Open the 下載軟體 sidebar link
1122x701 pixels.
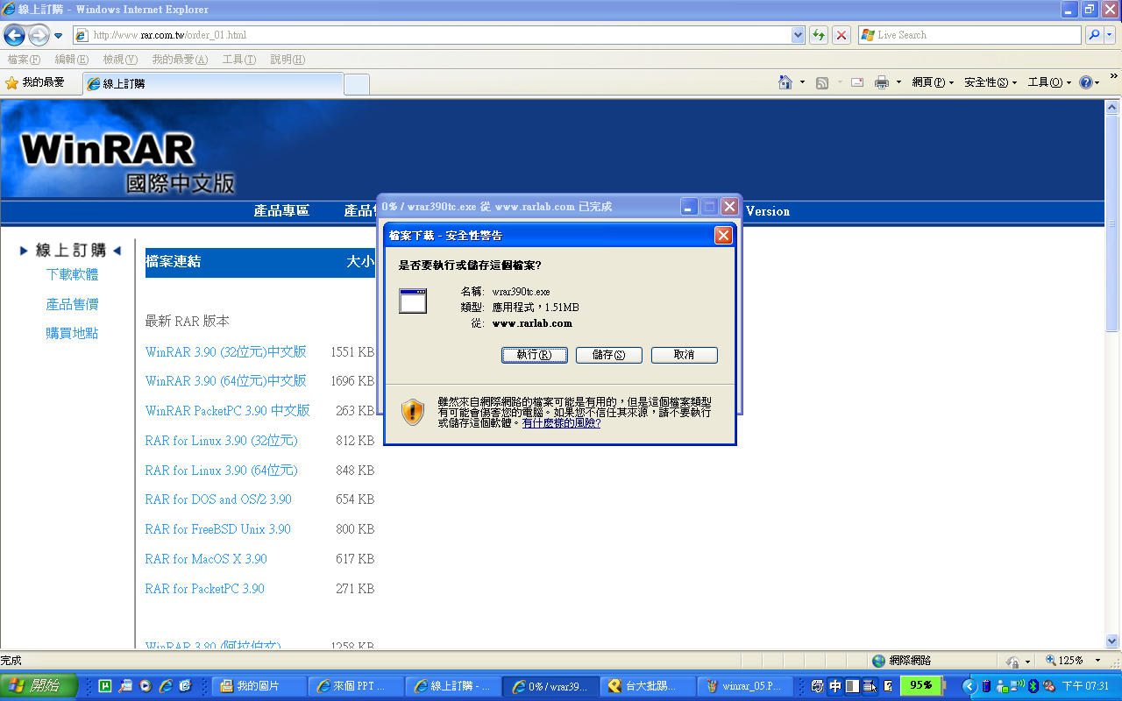pos(72,274)
